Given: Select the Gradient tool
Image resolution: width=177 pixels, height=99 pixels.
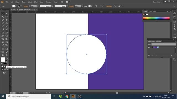Looking at the screenshot, I should (7, 42).
